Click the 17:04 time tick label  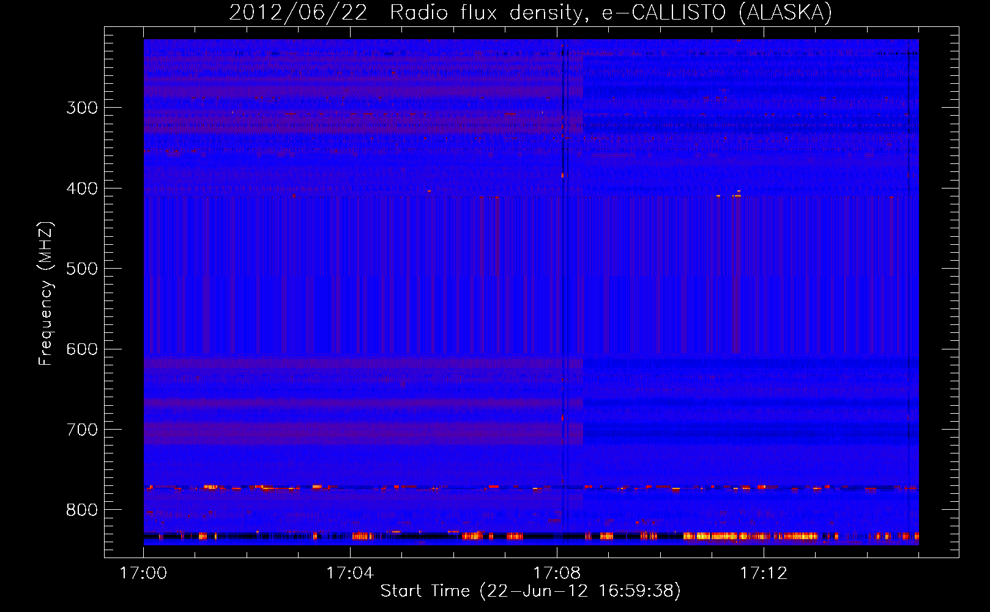coord(350,573)
